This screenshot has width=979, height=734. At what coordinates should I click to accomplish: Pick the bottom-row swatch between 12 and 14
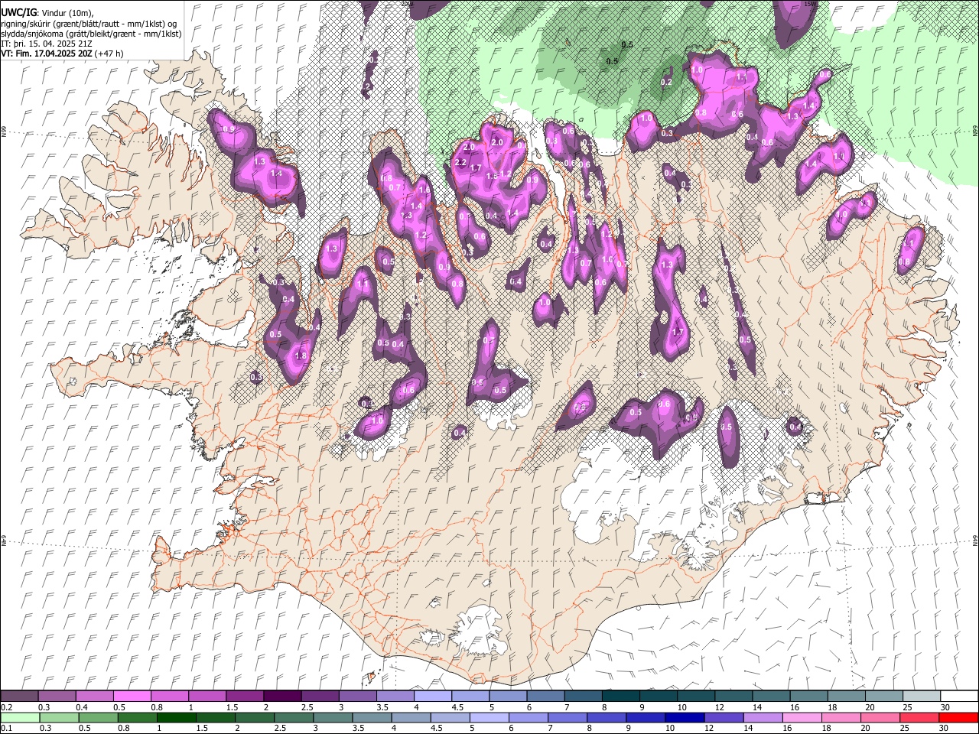724,717
